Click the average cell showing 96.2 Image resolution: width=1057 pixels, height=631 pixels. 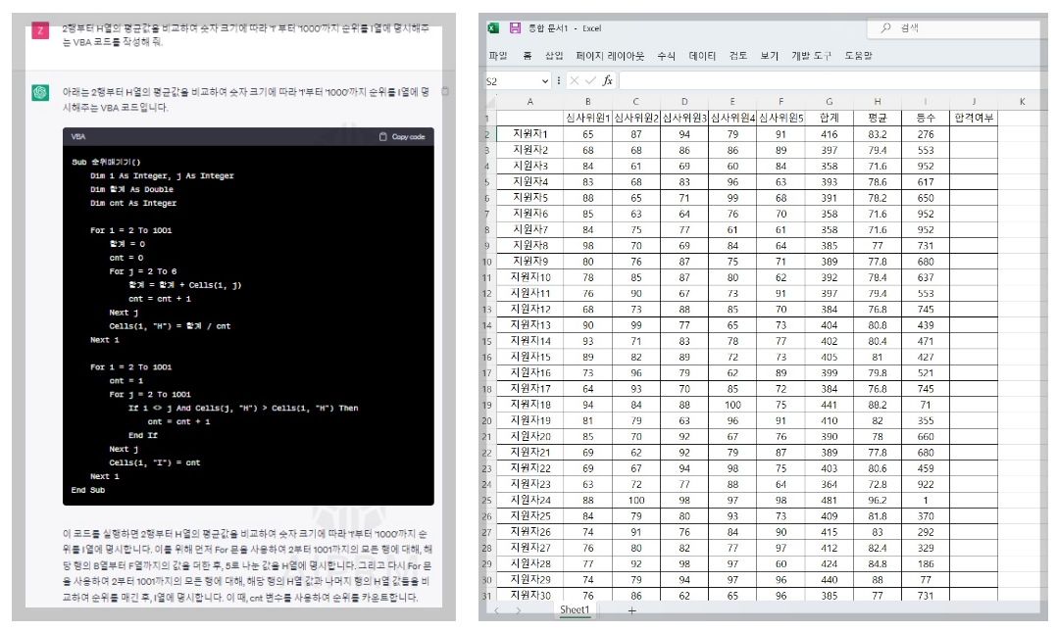pos(877,501)
